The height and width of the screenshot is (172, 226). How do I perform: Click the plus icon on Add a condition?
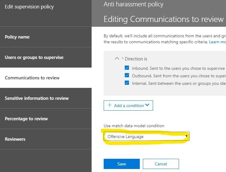(x=109, y=105)
